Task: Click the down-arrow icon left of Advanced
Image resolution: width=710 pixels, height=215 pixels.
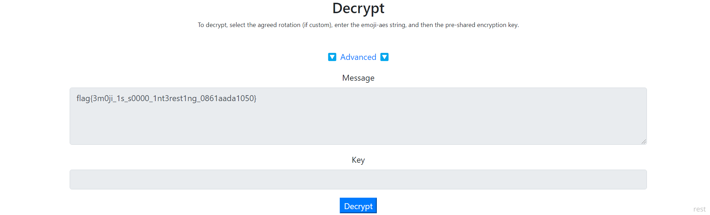Action: coord(332,57)
